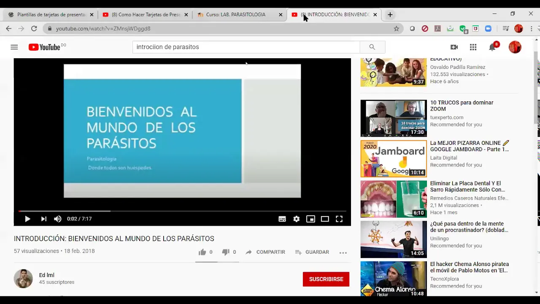Mute the video volume

pyautogui.click(x=58, y=219)
